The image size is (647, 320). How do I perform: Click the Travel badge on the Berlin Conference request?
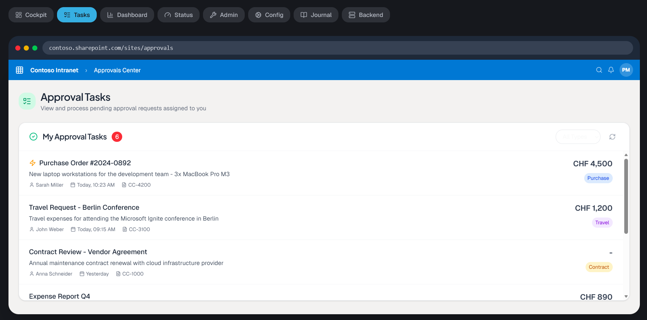tap(602, 222)
